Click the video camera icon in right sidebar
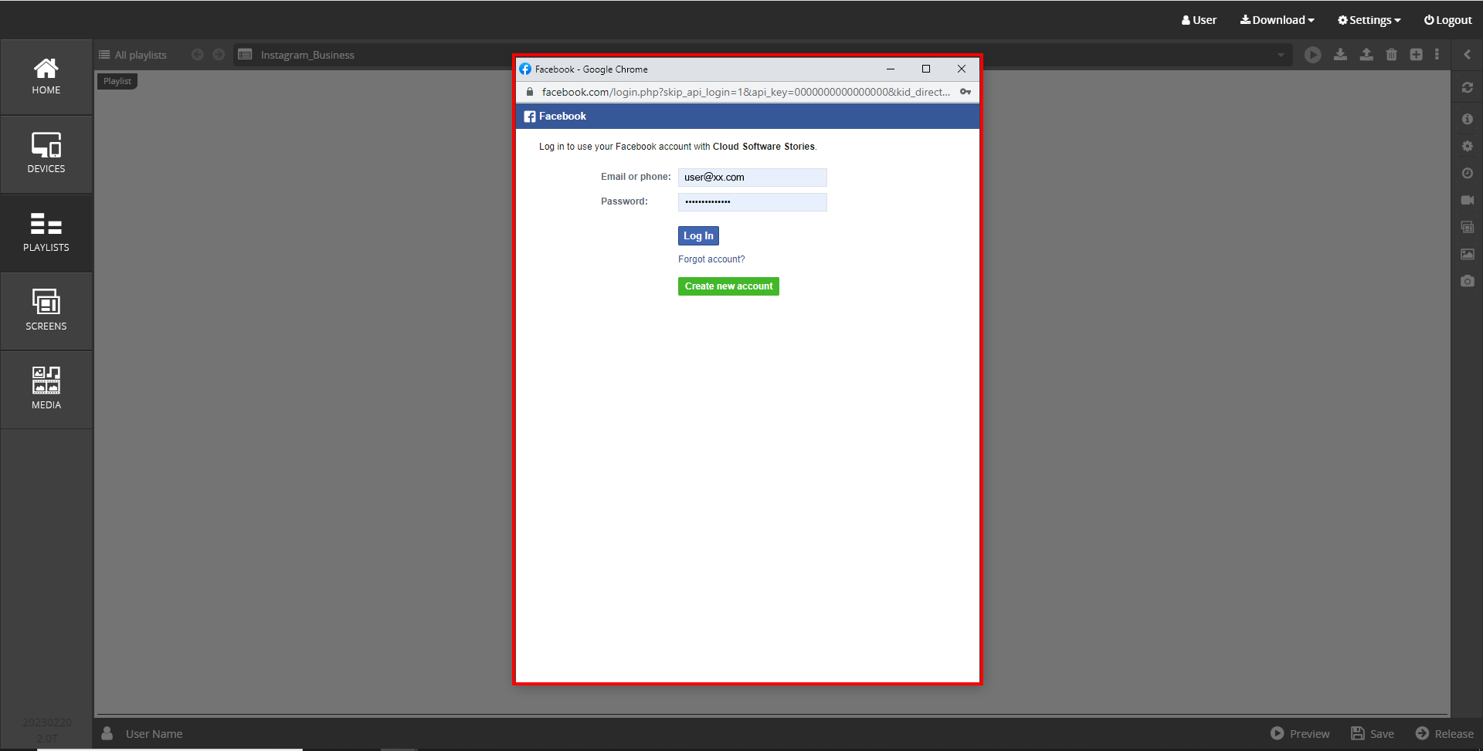Screen dimensions: 1483x751 pyautogui.click(x=1468, y=200)
